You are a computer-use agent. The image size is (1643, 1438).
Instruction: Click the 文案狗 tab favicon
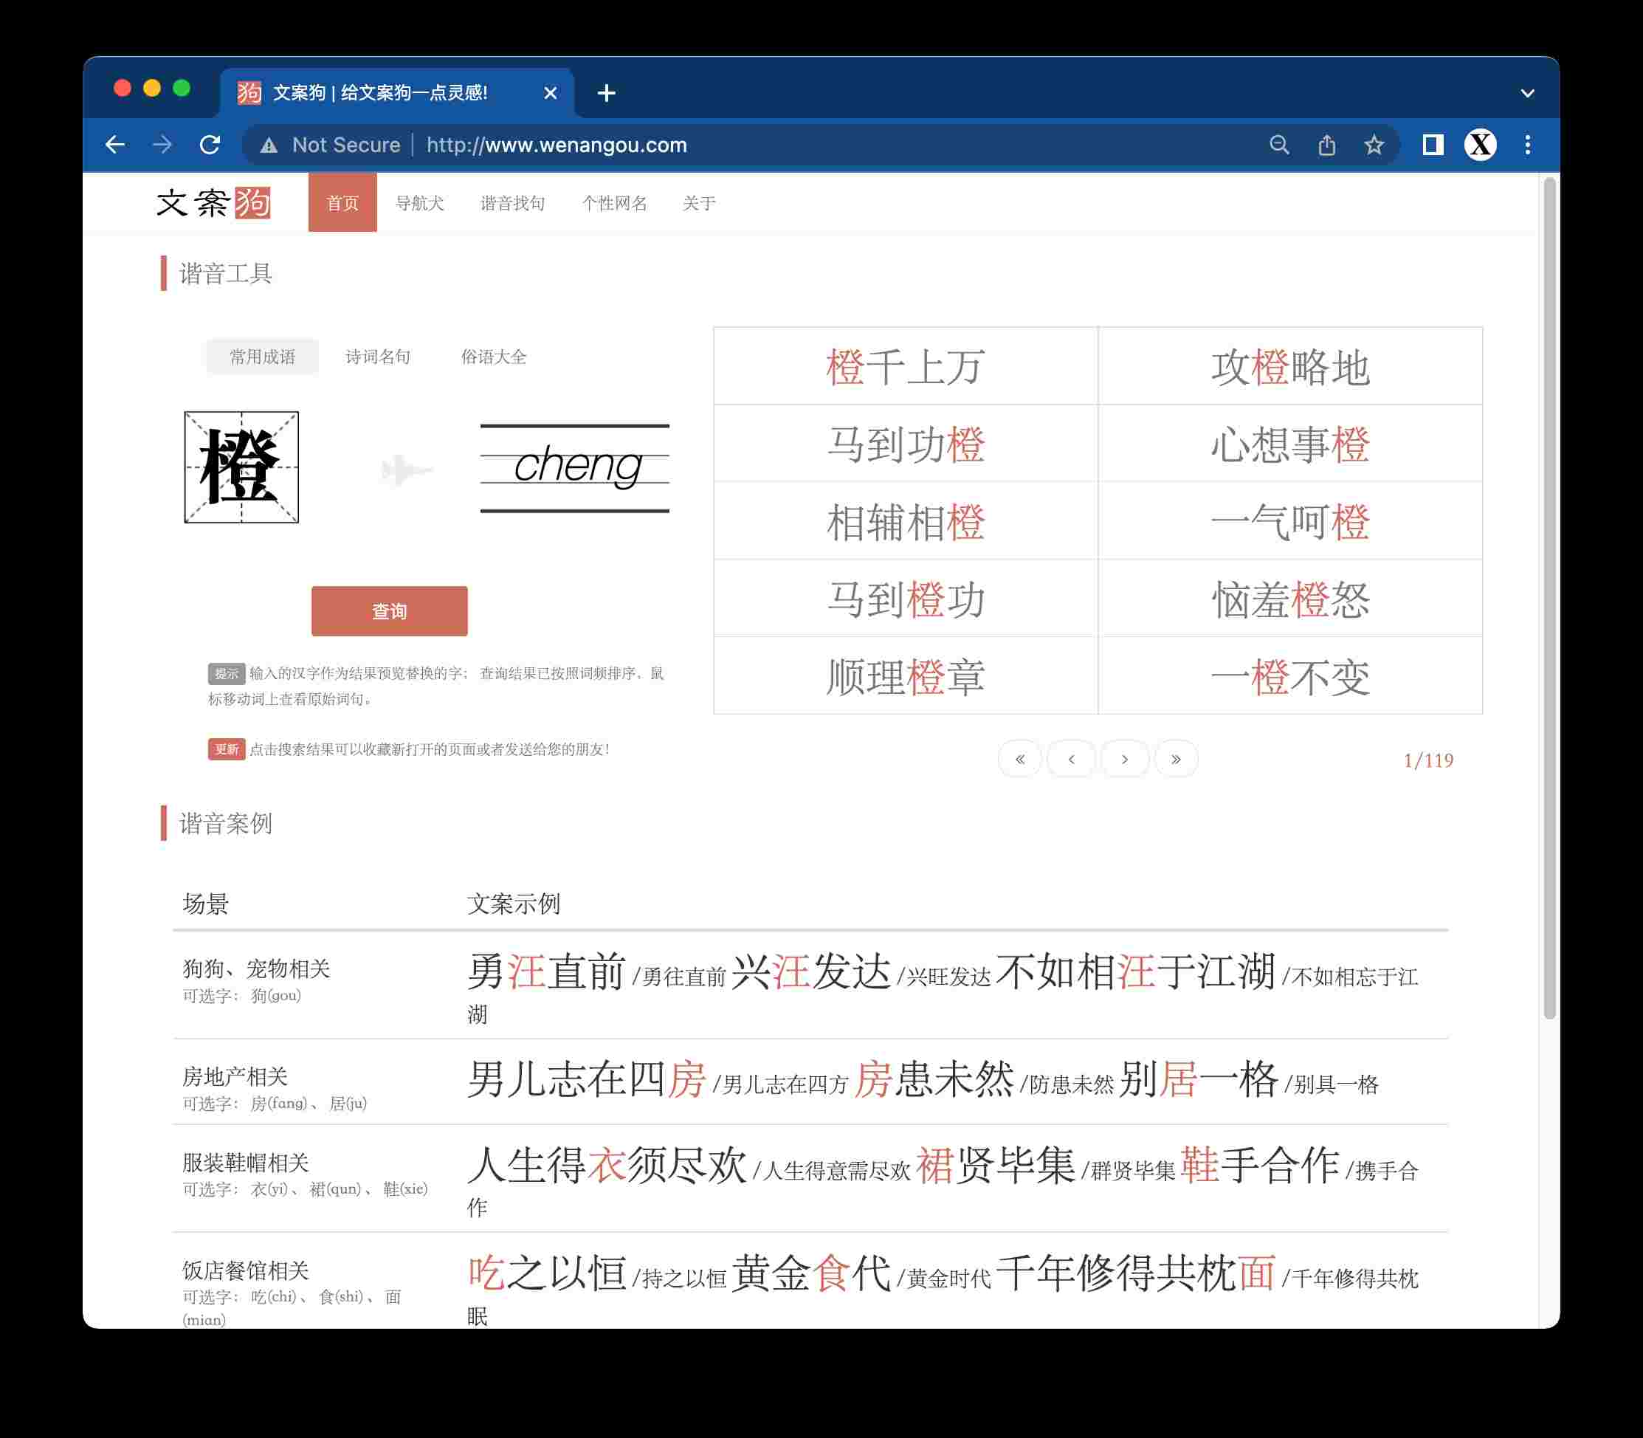coord(249,93)
